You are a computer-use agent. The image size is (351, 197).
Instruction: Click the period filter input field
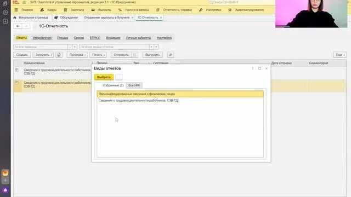(41, 47)
